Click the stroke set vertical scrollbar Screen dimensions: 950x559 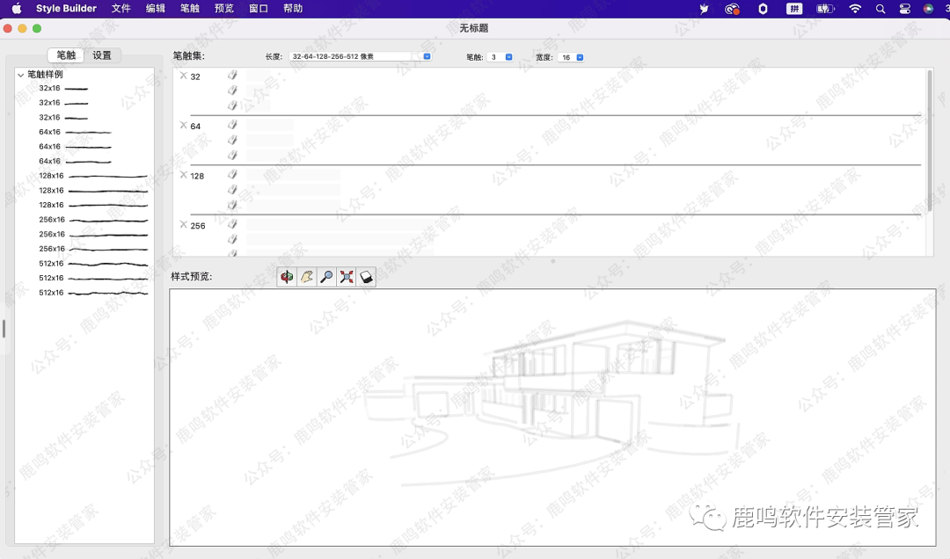coord(930,141)
